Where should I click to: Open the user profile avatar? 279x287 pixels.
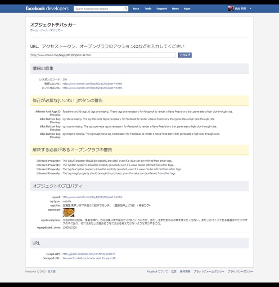coord(231,9)
